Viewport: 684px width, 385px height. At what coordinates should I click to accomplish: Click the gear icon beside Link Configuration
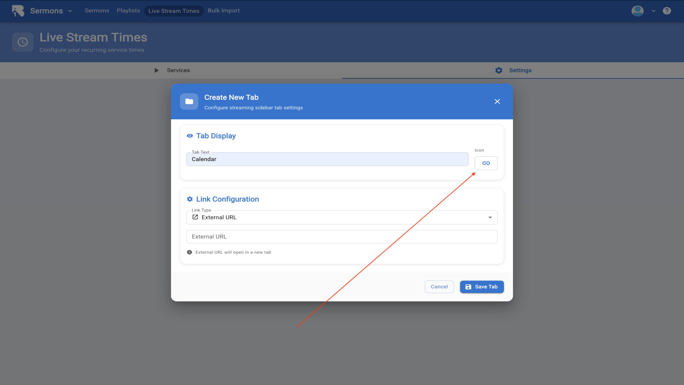[190, 199]
